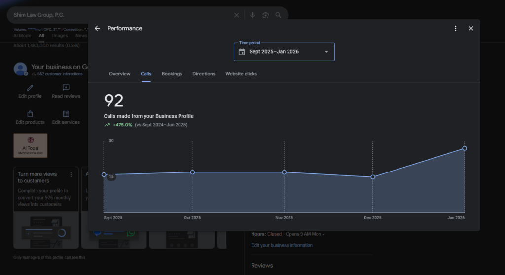Image resolution: width=505 pixels, height=275 pixels.
Task: Start voice search with the microphone icon
Action: [x=252, y=15]
